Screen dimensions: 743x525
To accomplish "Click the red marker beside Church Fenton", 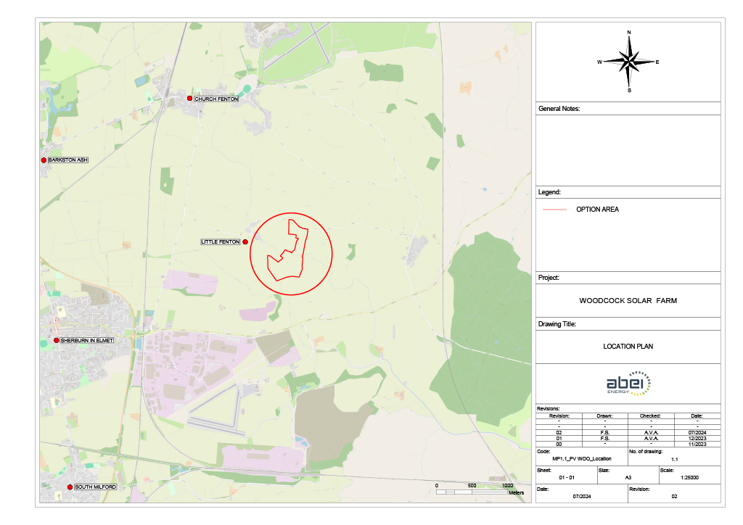I will [x=189, y=99].
